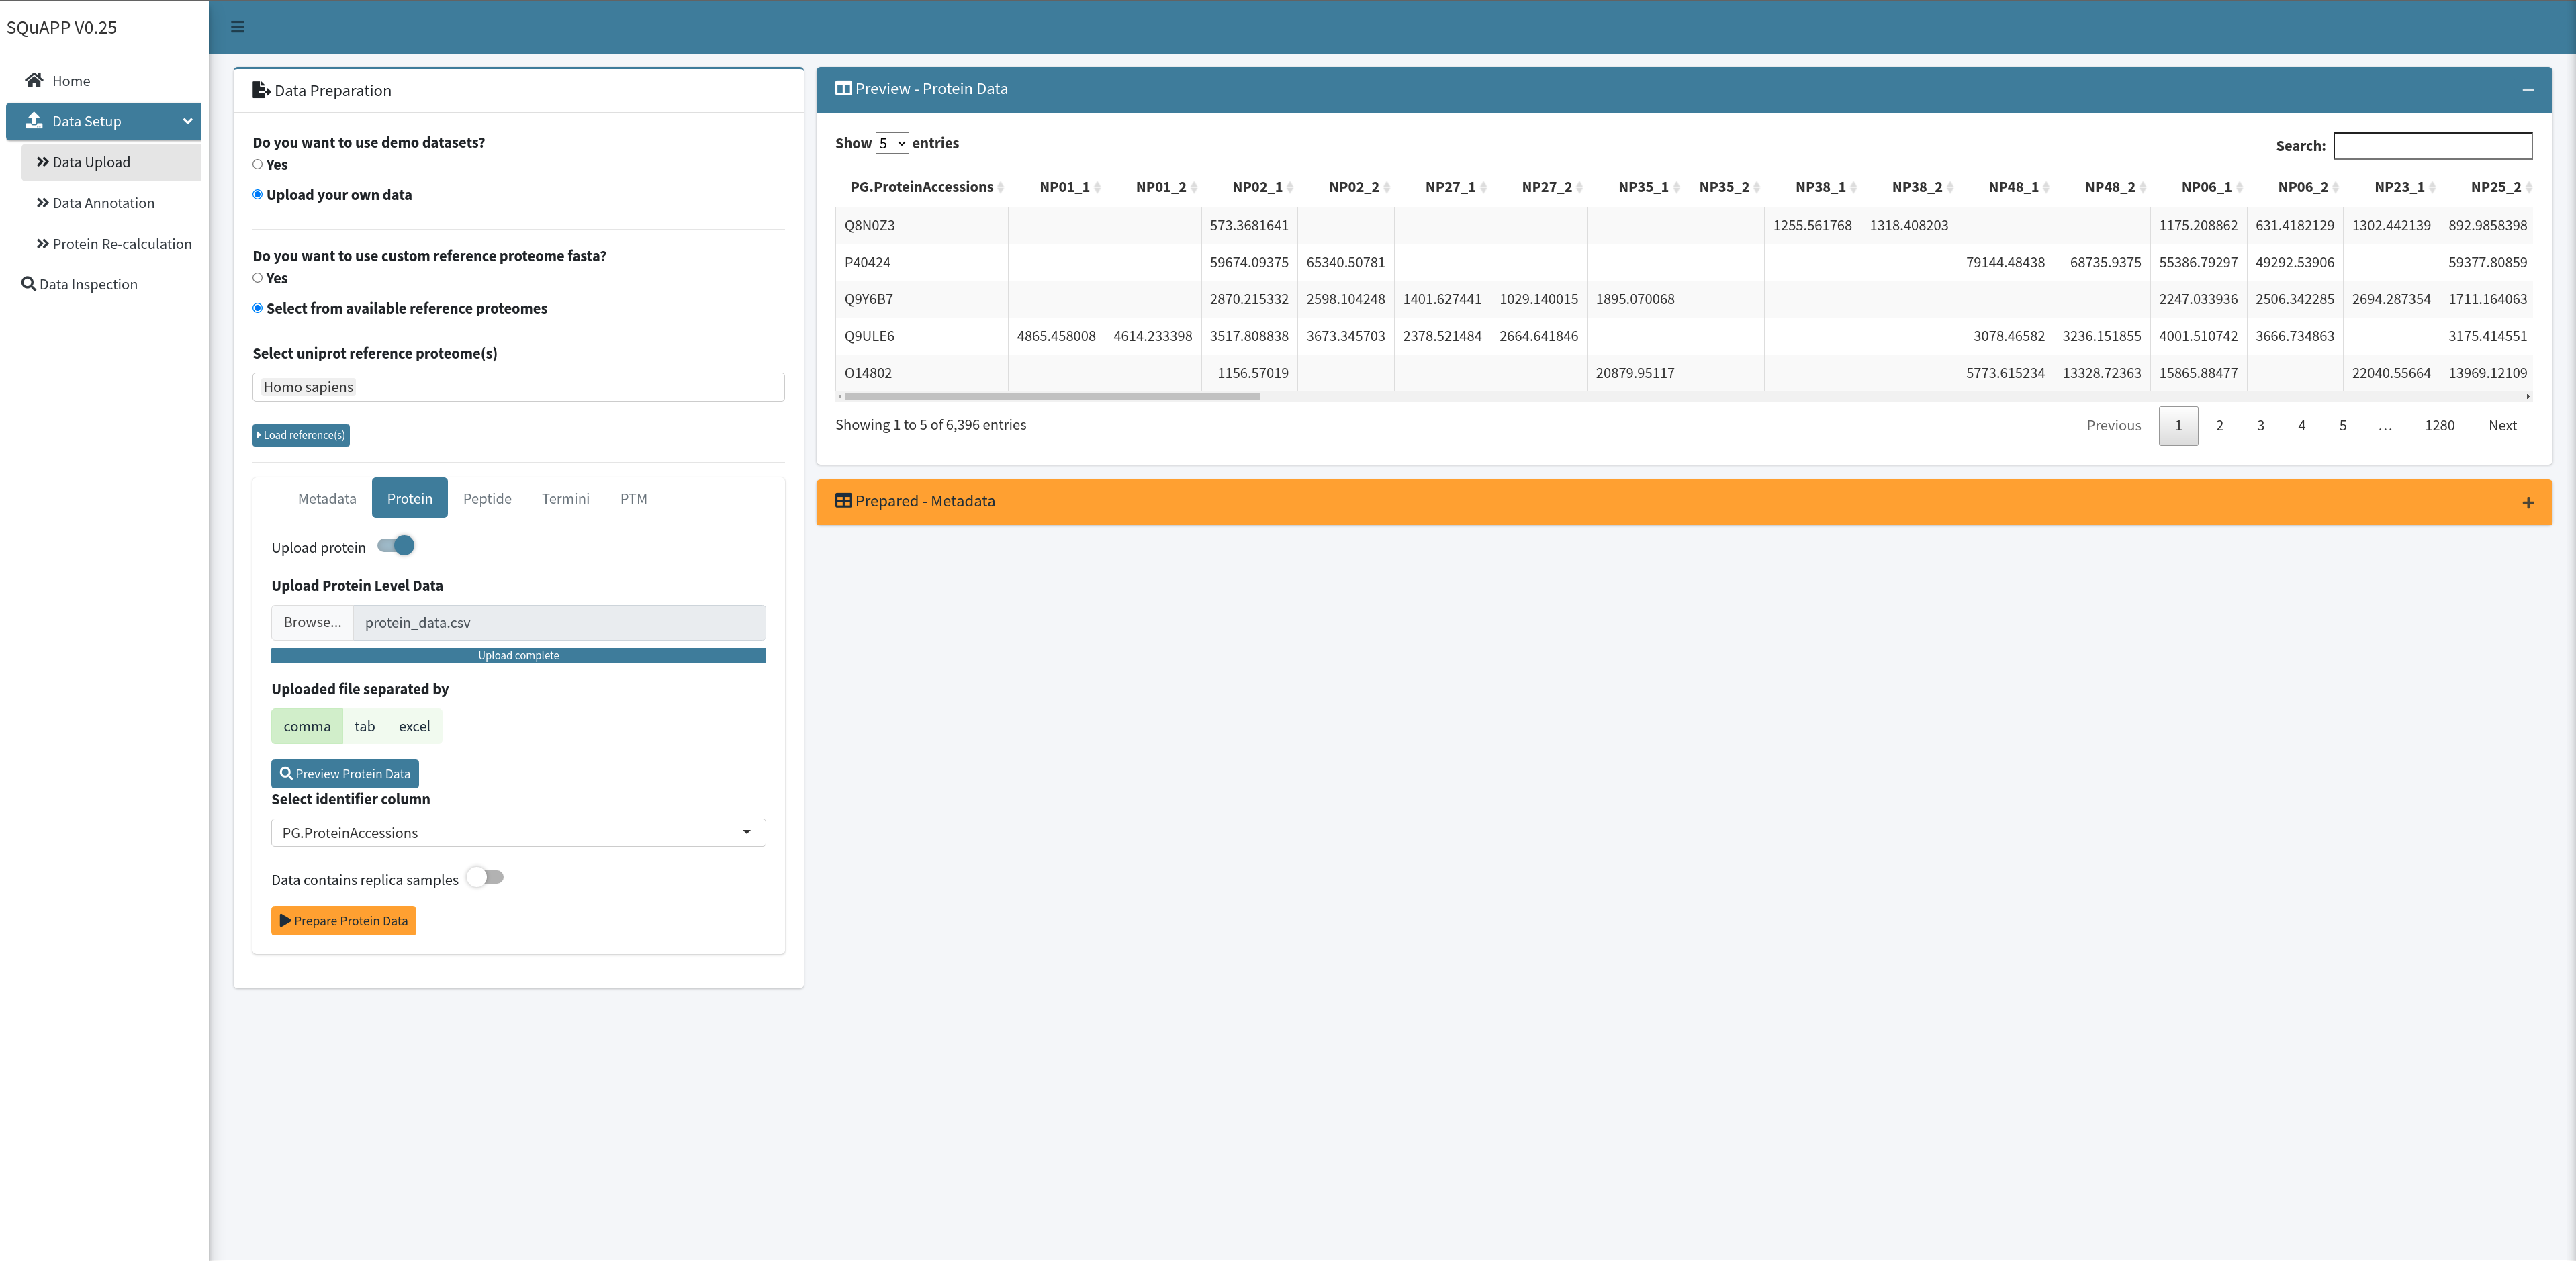Collapse the Data Setup sidebar chevron

187,121
